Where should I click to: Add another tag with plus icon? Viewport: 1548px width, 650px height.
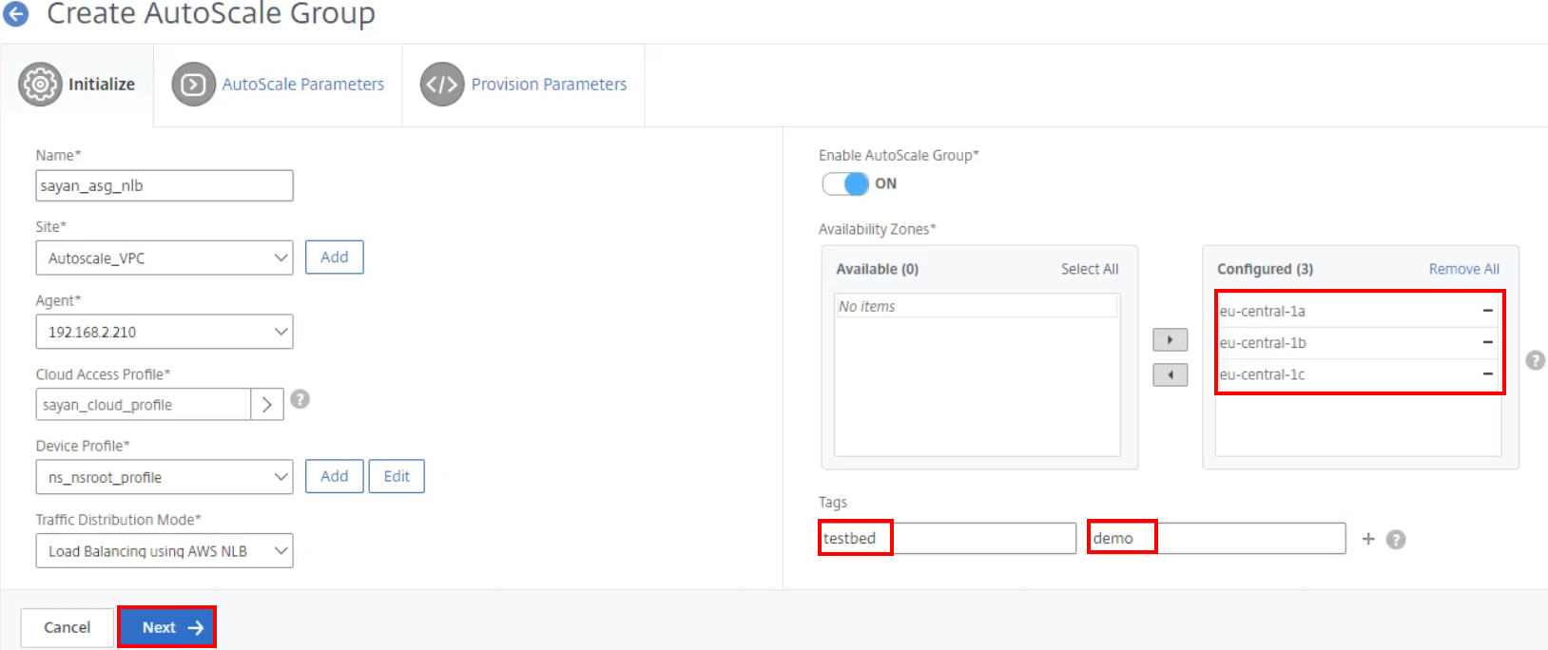point(1368,539)
